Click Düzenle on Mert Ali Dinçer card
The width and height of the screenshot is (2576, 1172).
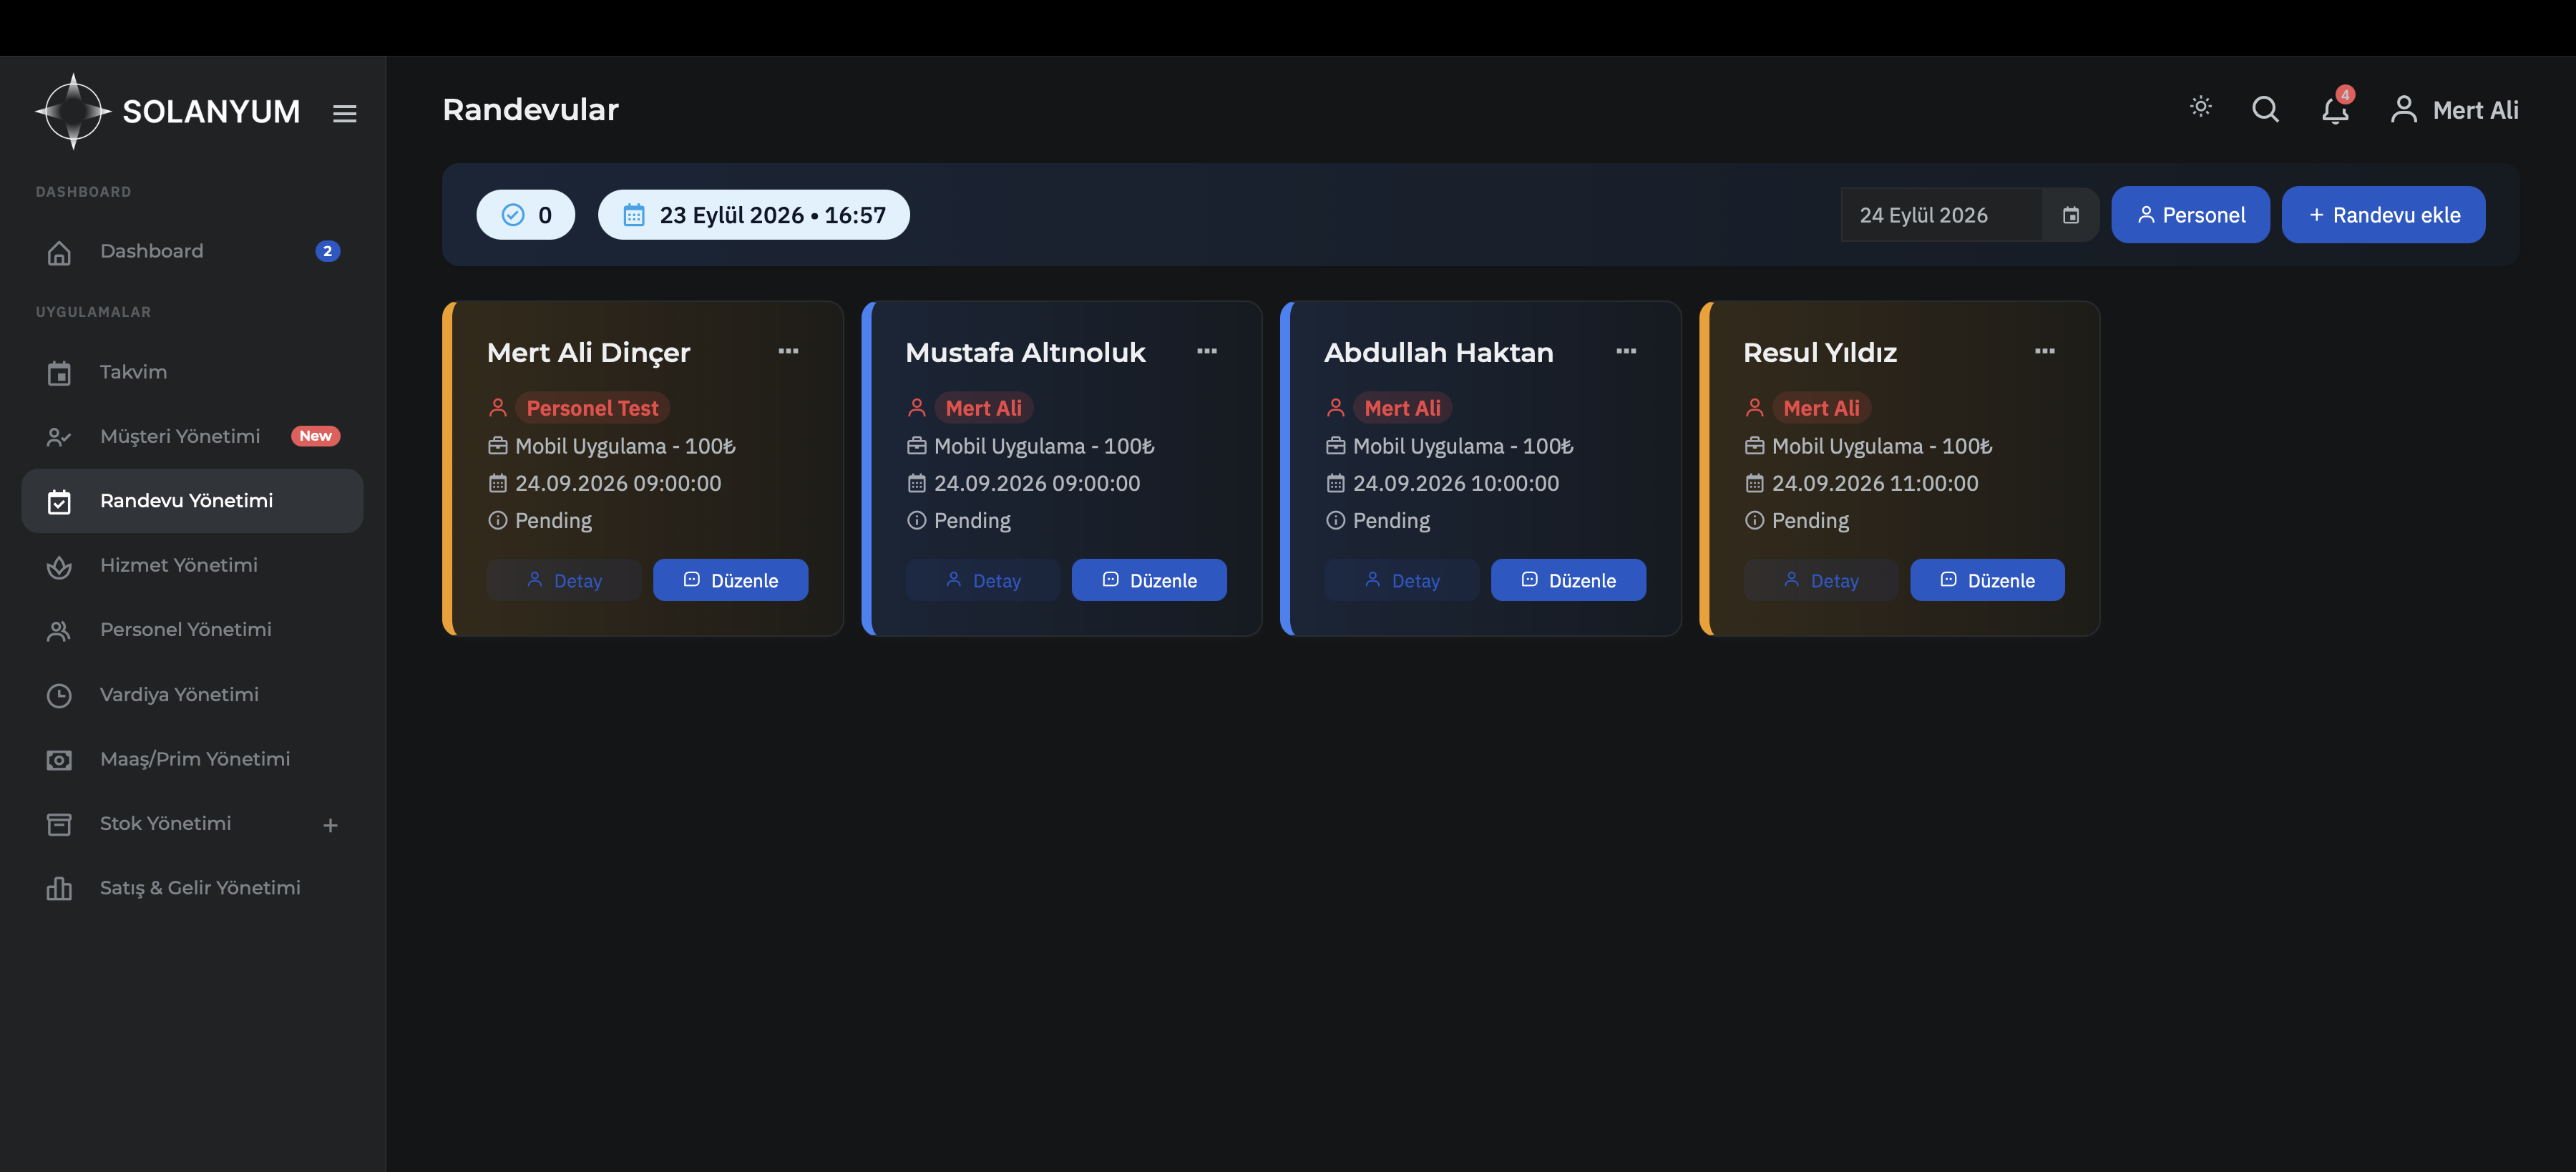730,580
